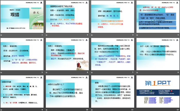The height and width of the screenshot is (111, 180).
Task: Click the animation star icon under slide 8
Action: click(x=137, y=73)
